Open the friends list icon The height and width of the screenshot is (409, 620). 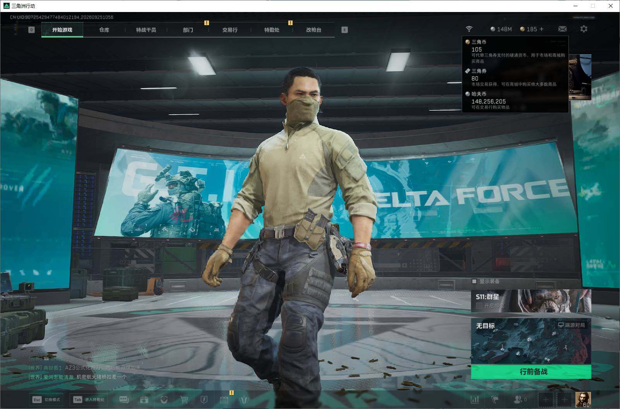520,399
